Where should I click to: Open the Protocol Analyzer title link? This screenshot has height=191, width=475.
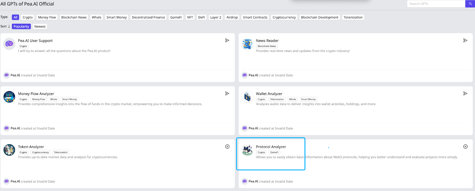(271, 147)
